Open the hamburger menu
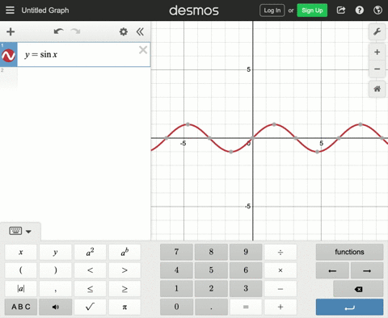The height and width of the screenshot is (318, 388). pos(10,10)
